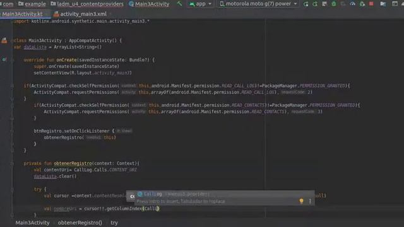Click the Apply Changes and Restart Activity icon
404x227 pixels.
315,4
